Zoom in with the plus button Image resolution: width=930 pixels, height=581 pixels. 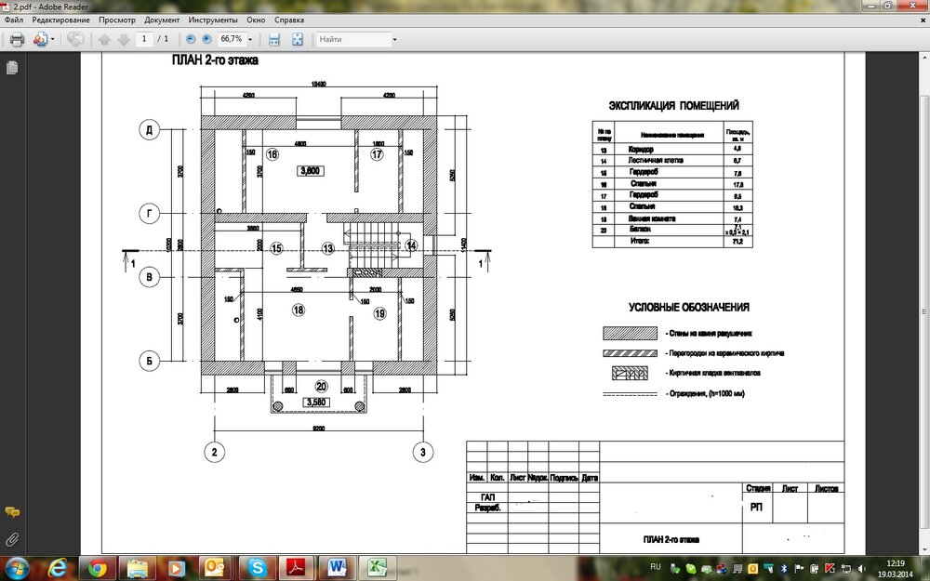tap(206, 39)
